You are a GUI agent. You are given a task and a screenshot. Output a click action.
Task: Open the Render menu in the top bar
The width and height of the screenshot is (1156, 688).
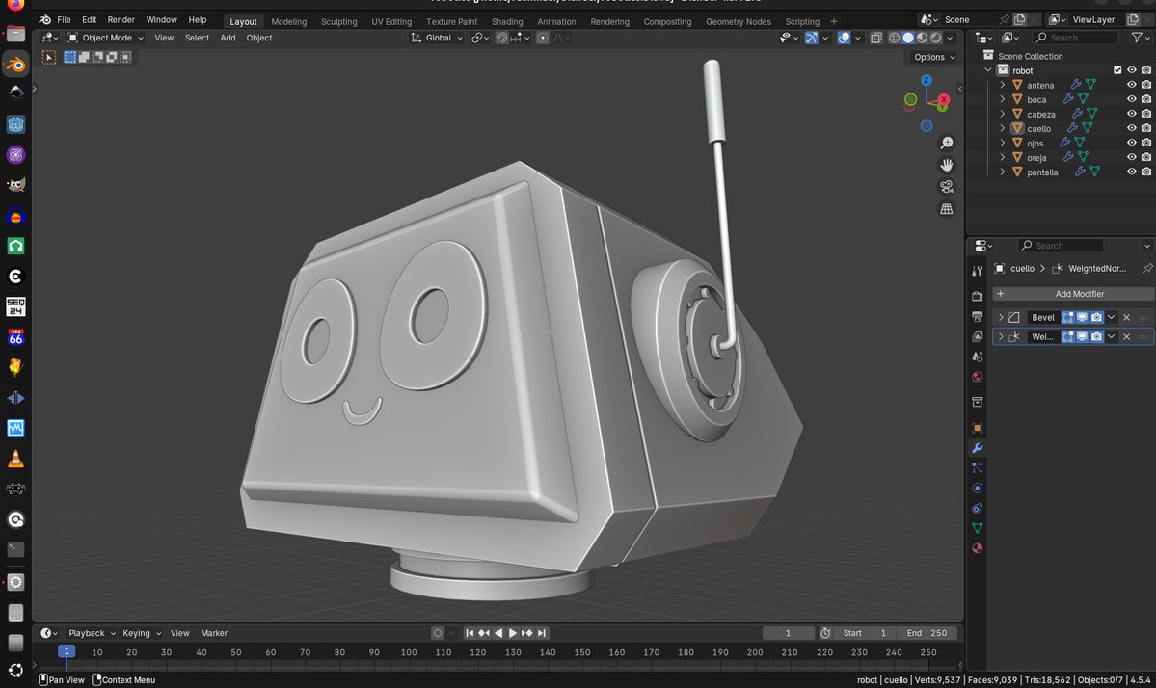121,19
